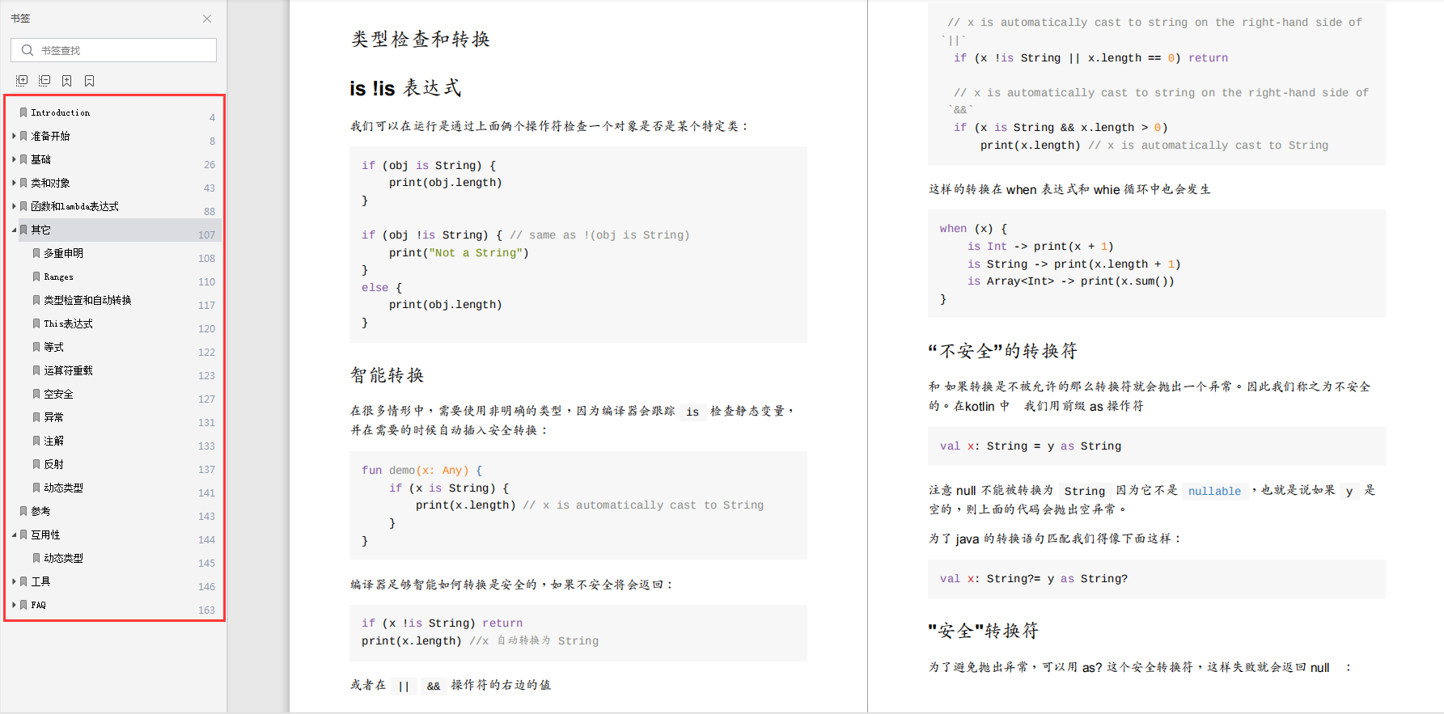Click the bookmark icon beside 参考
1444x714 pixels.
click(x=23, y=511)
